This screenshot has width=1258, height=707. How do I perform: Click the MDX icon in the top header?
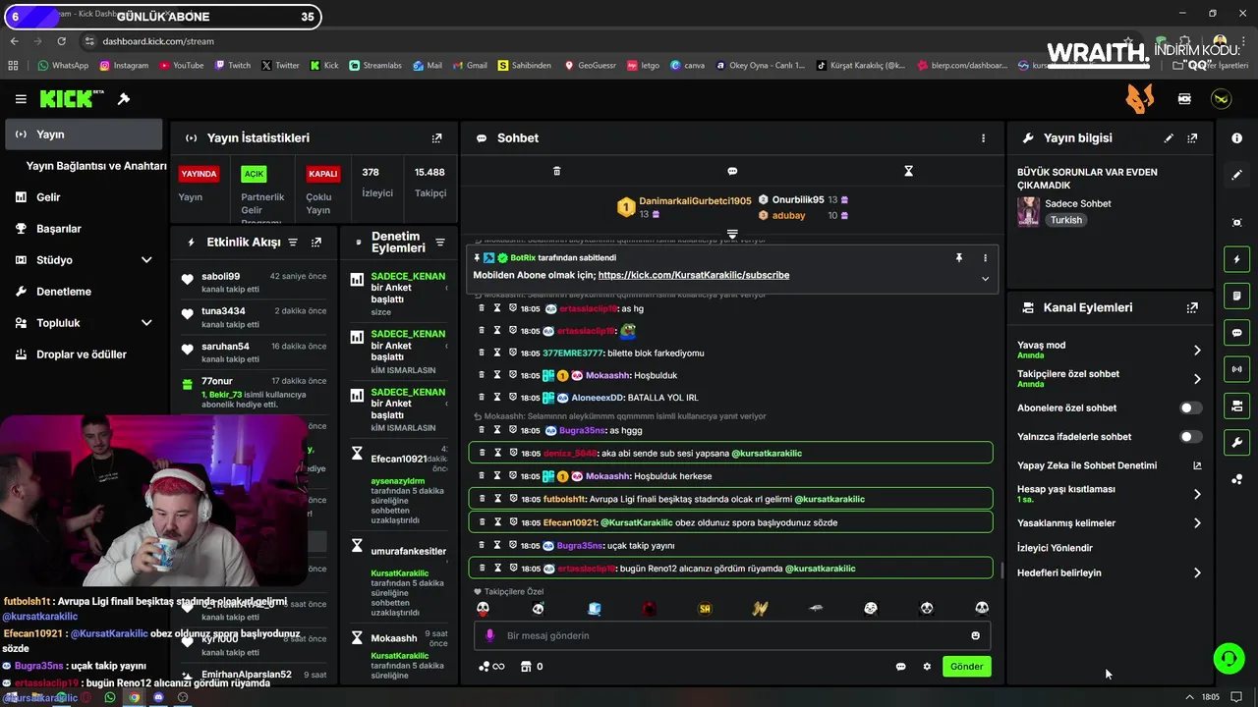(1184, 99)
